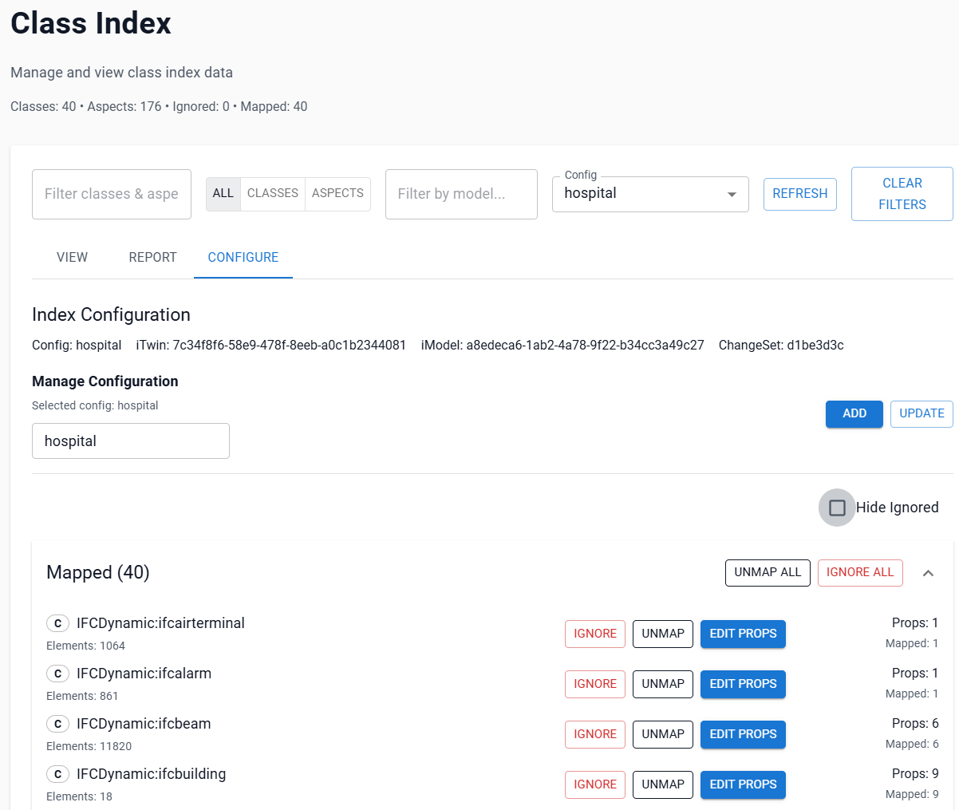Select the ALL filter toggle
Screen dimensions: 959x810
click(x=223, y=194)
